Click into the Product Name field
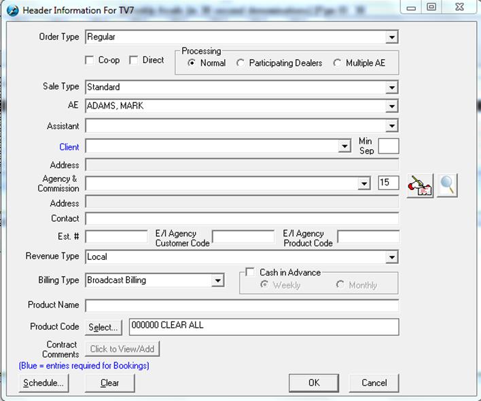Screen dimensions: 481x401 (242, 305)
